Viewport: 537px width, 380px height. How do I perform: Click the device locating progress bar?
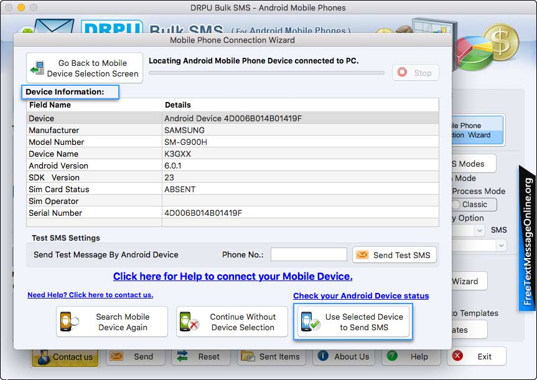[x=266, y=73]
